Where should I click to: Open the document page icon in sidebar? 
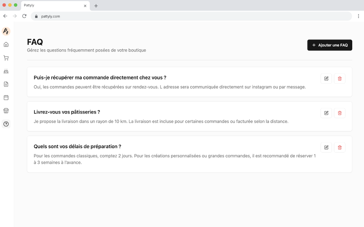click(6, 84)
